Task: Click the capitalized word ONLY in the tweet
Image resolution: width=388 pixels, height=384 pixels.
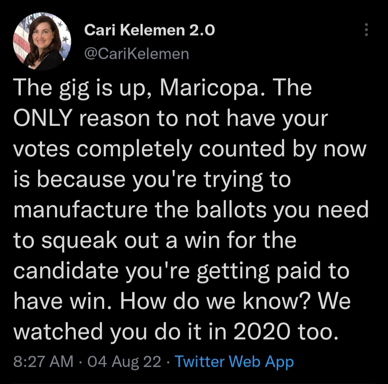Action: tap(43, 118)
